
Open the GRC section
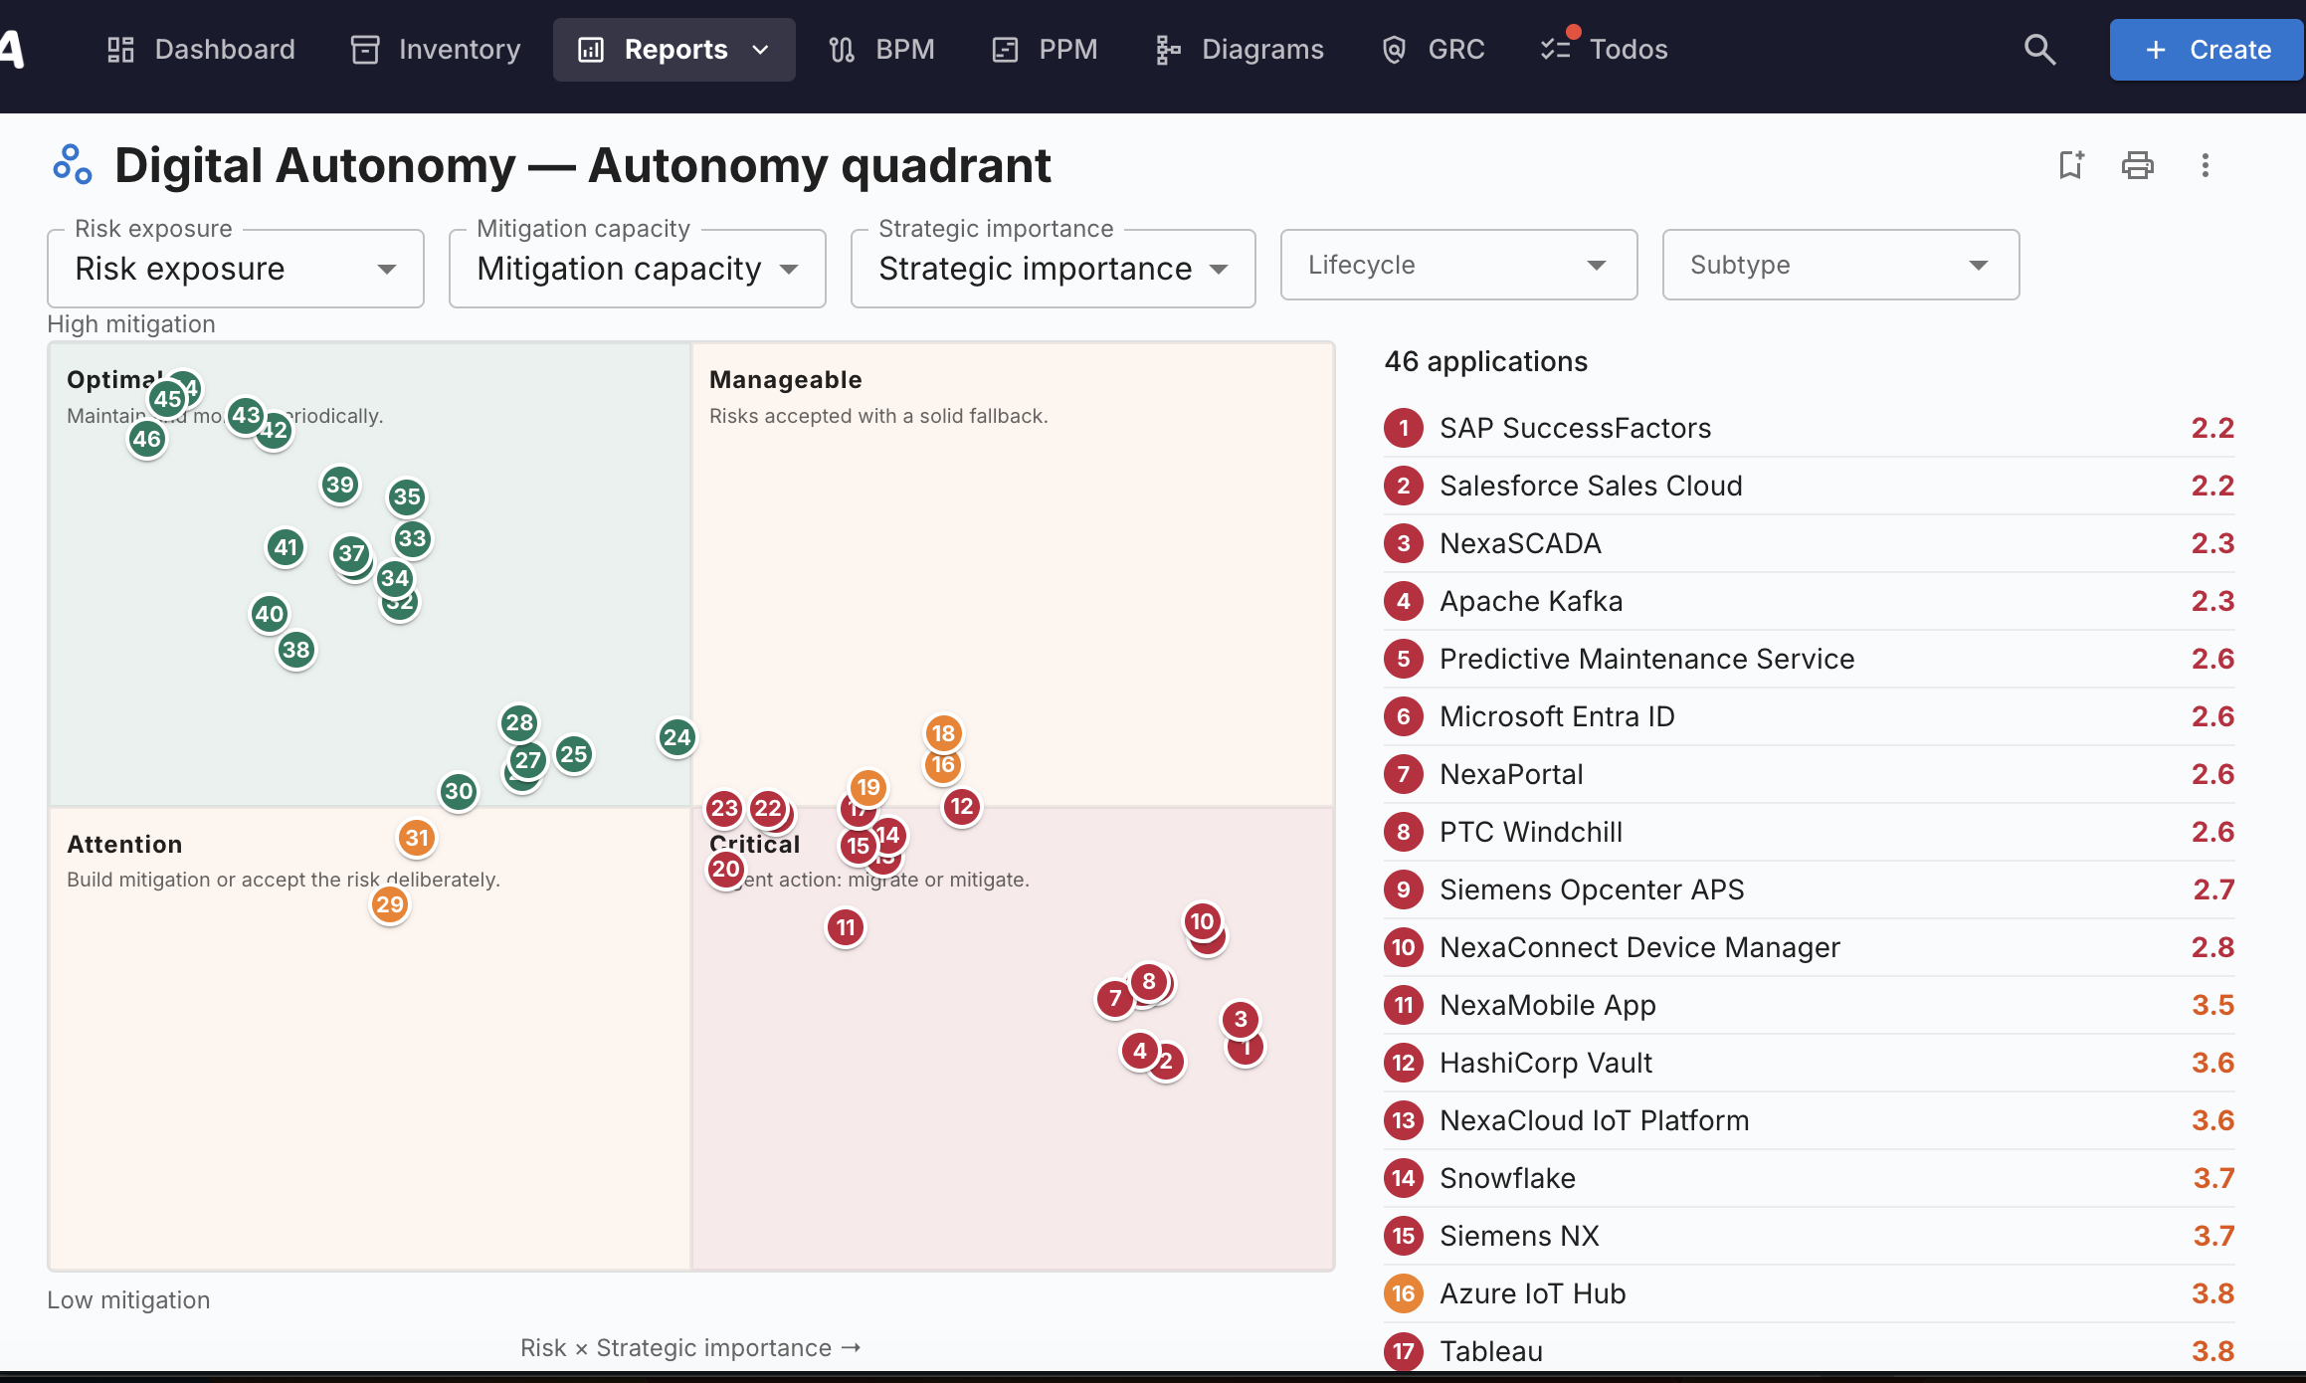click(x=1433, y=49)
